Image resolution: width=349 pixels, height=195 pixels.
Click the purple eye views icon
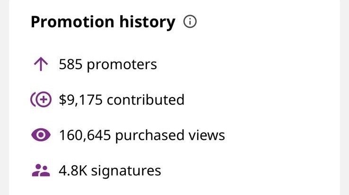tap(40, 135)
